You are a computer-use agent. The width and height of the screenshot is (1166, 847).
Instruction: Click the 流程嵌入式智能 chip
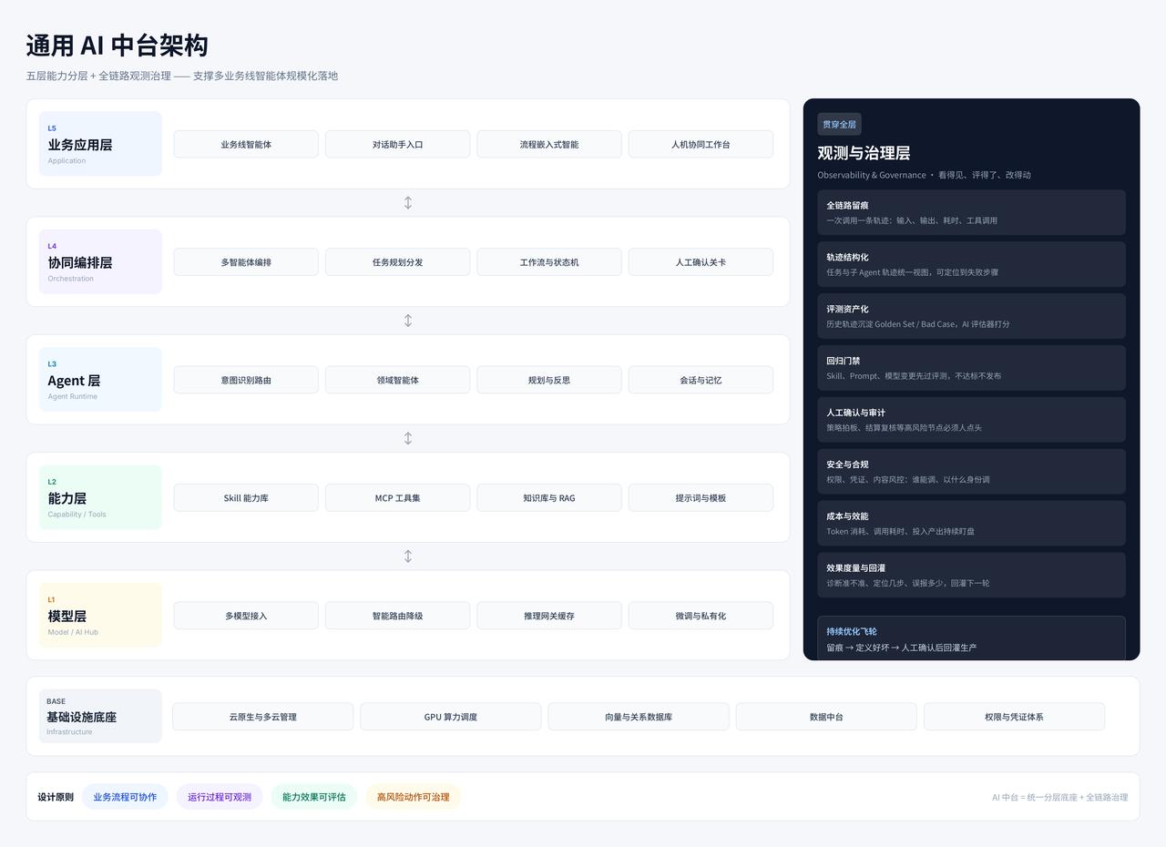[549, 144]
